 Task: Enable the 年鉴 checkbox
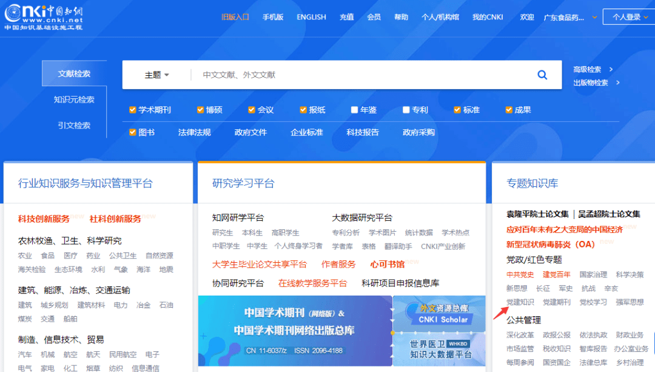354,110
